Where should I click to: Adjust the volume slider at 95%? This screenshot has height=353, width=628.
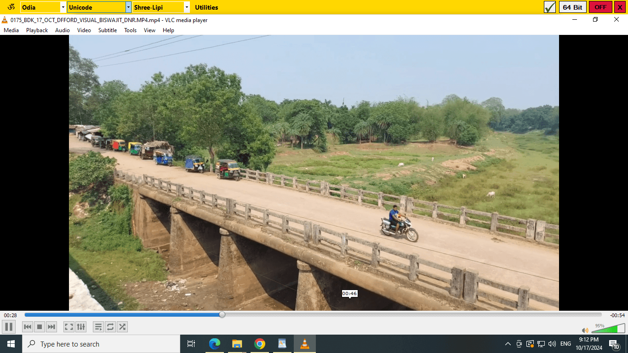pyautogui.click(x=608, y=328)
